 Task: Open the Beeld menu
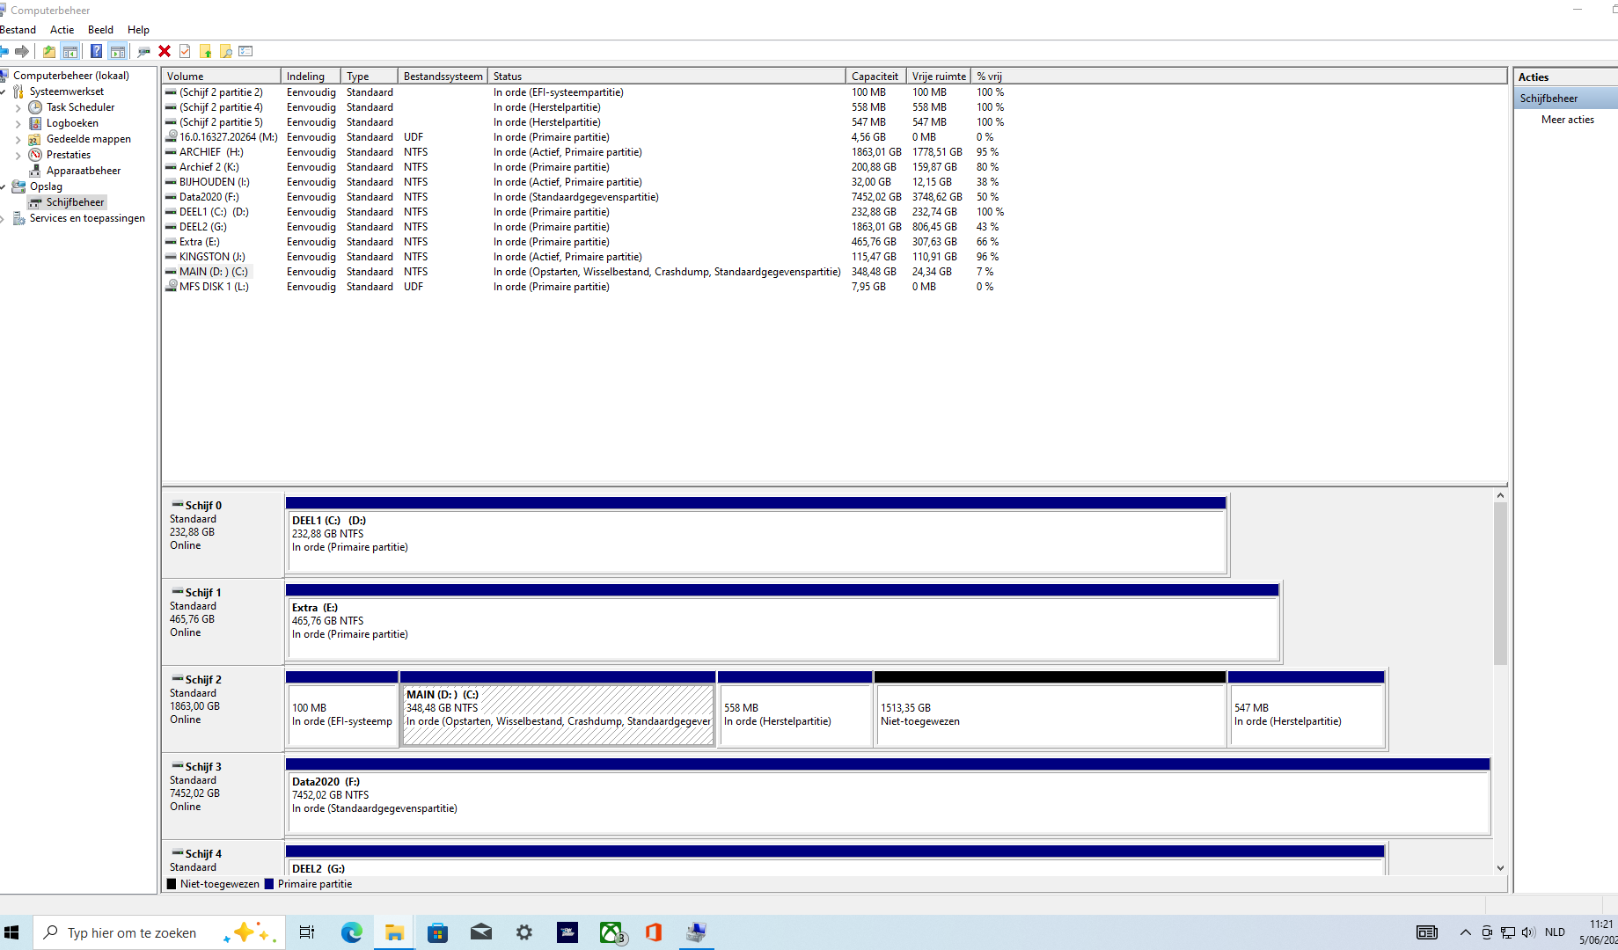click(x=100, y=29)
